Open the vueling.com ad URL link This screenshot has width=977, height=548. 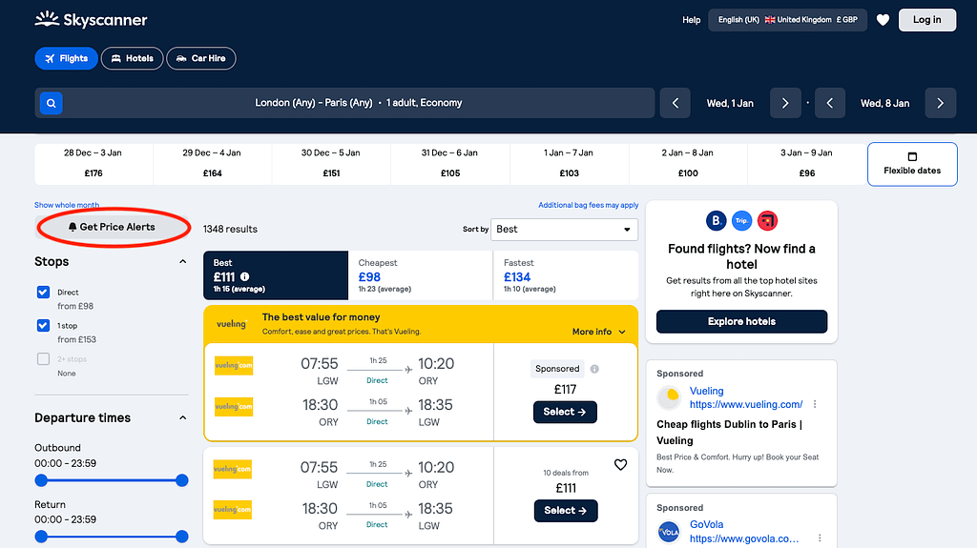pos(746,405)
